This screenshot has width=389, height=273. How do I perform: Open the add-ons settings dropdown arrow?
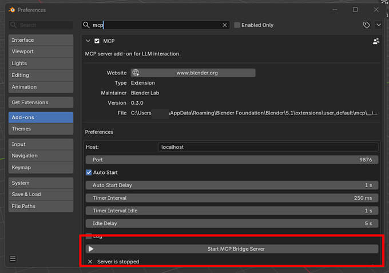[379, 25]
